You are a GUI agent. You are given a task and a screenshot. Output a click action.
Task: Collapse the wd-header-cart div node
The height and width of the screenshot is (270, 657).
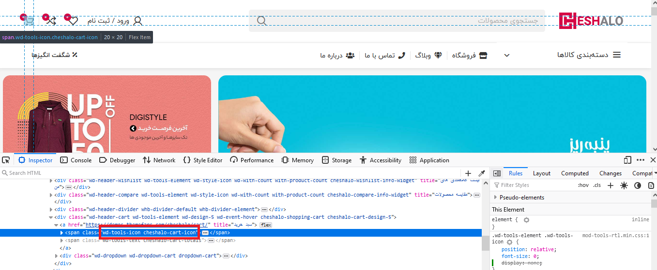[x=51, y=217]
